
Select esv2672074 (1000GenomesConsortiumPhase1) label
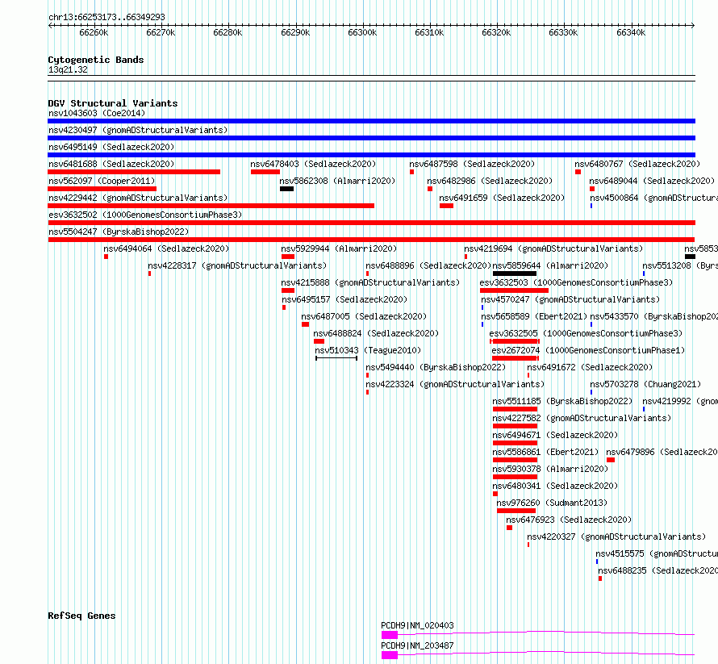[588, 350]
